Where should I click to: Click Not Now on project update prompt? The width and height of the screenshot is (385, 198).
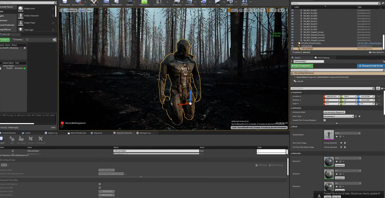coord(336,197)
